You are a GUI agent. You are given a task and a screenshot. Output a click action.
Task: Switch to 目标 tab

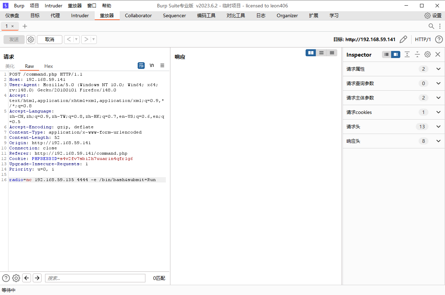35,15
